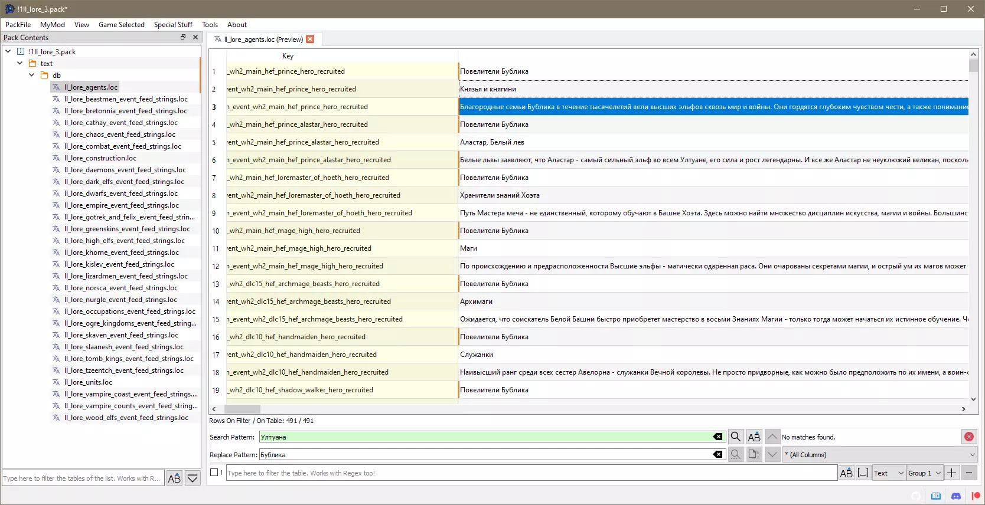Open the Special Stuff menu
985x505 pixels.
173,25
